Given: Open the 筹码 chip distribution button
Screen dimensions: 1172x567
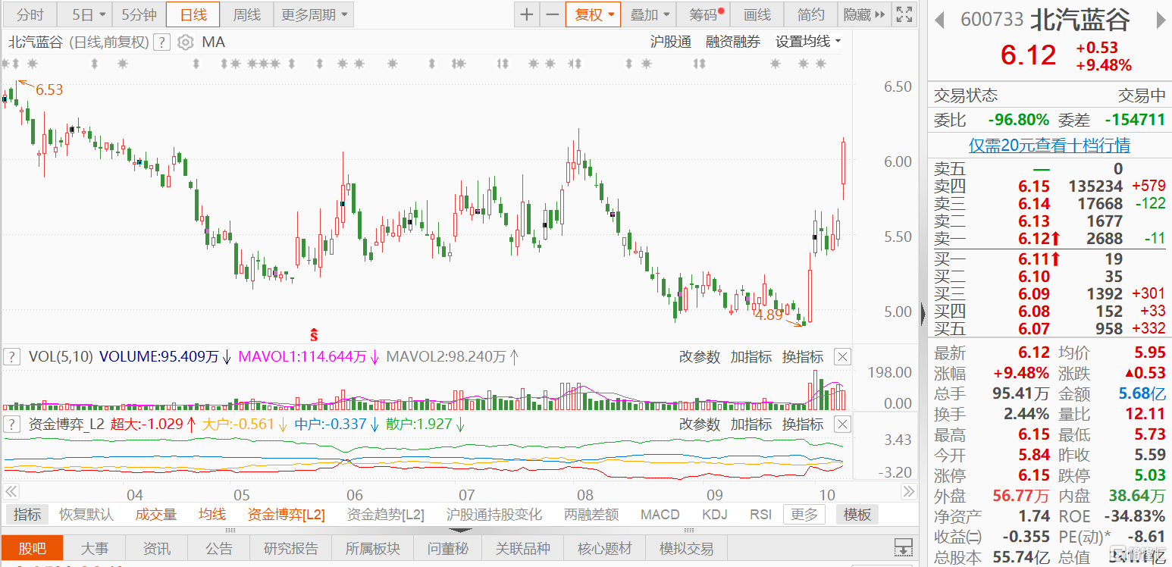Looking at the screenshot, I should pyautogui.click(x=704, y=14).
